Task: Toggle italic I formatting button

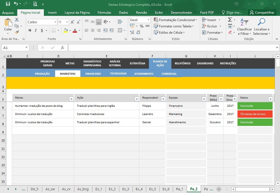Action: (36, 30)
